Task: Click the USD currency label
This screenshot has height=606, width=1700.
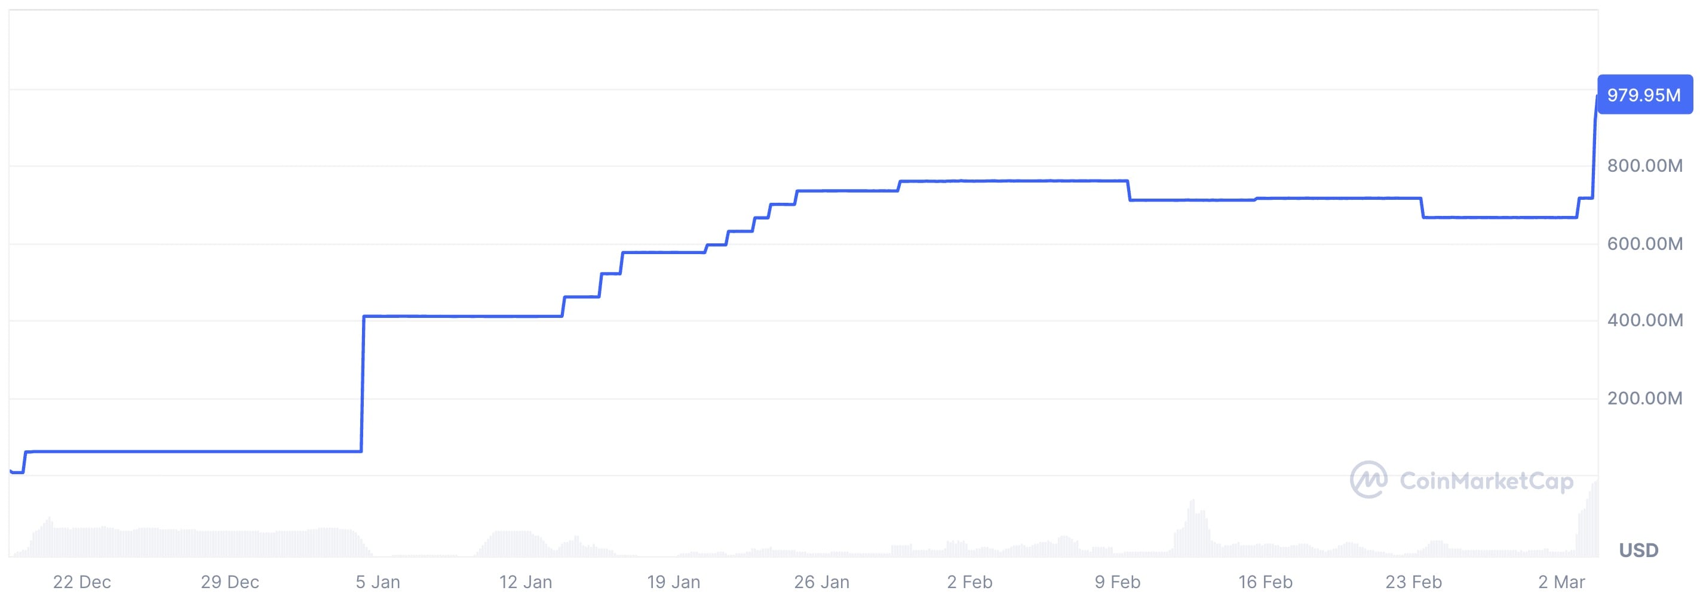Action: [x=1638, y=550]
